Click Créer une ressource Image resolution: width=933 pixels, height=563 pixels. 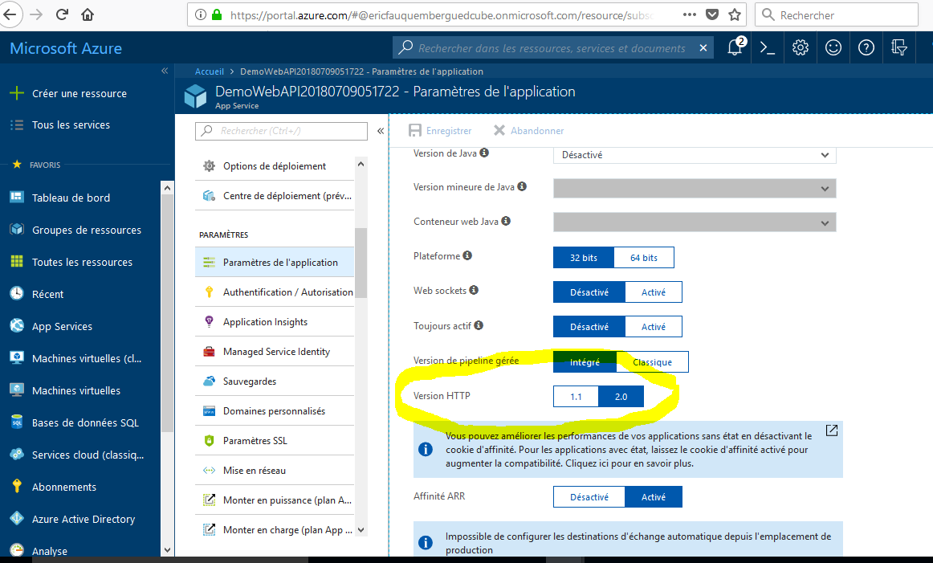pyautogui.click(x=79, y=93)
